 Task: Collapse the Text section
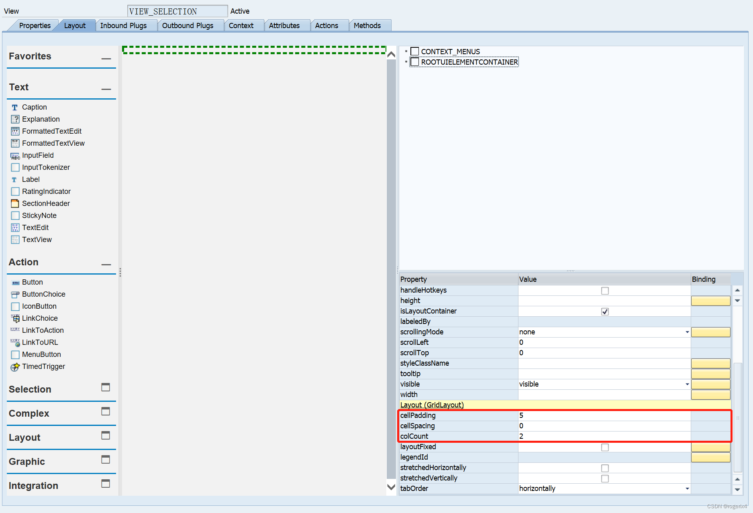(x=106, y=89)
